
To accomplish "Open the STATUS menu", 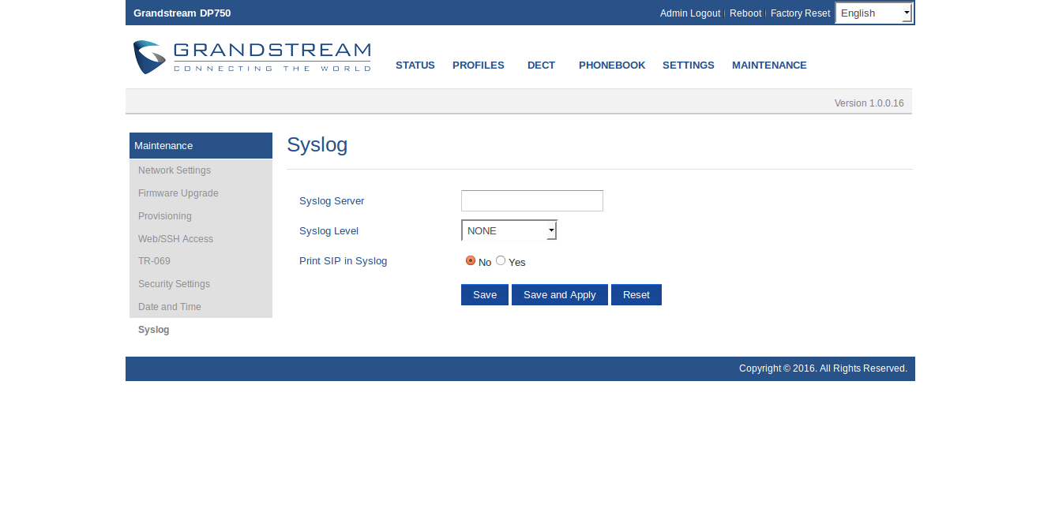I will (x=415, y=65).
